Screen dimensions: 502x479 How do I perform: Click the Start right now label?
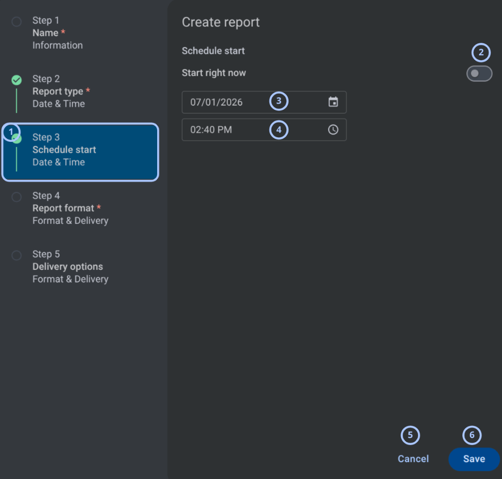pyautogui.click(x=214, y=73)
